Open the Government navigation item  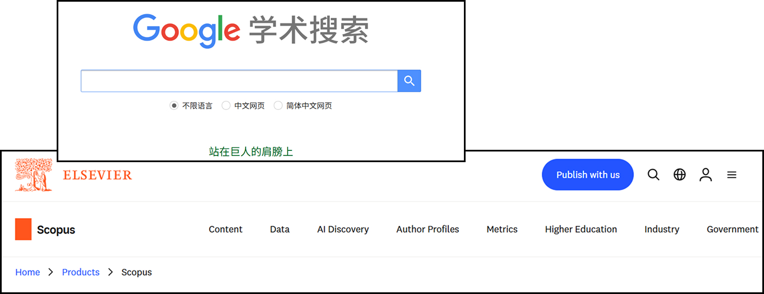coord(733,229)
